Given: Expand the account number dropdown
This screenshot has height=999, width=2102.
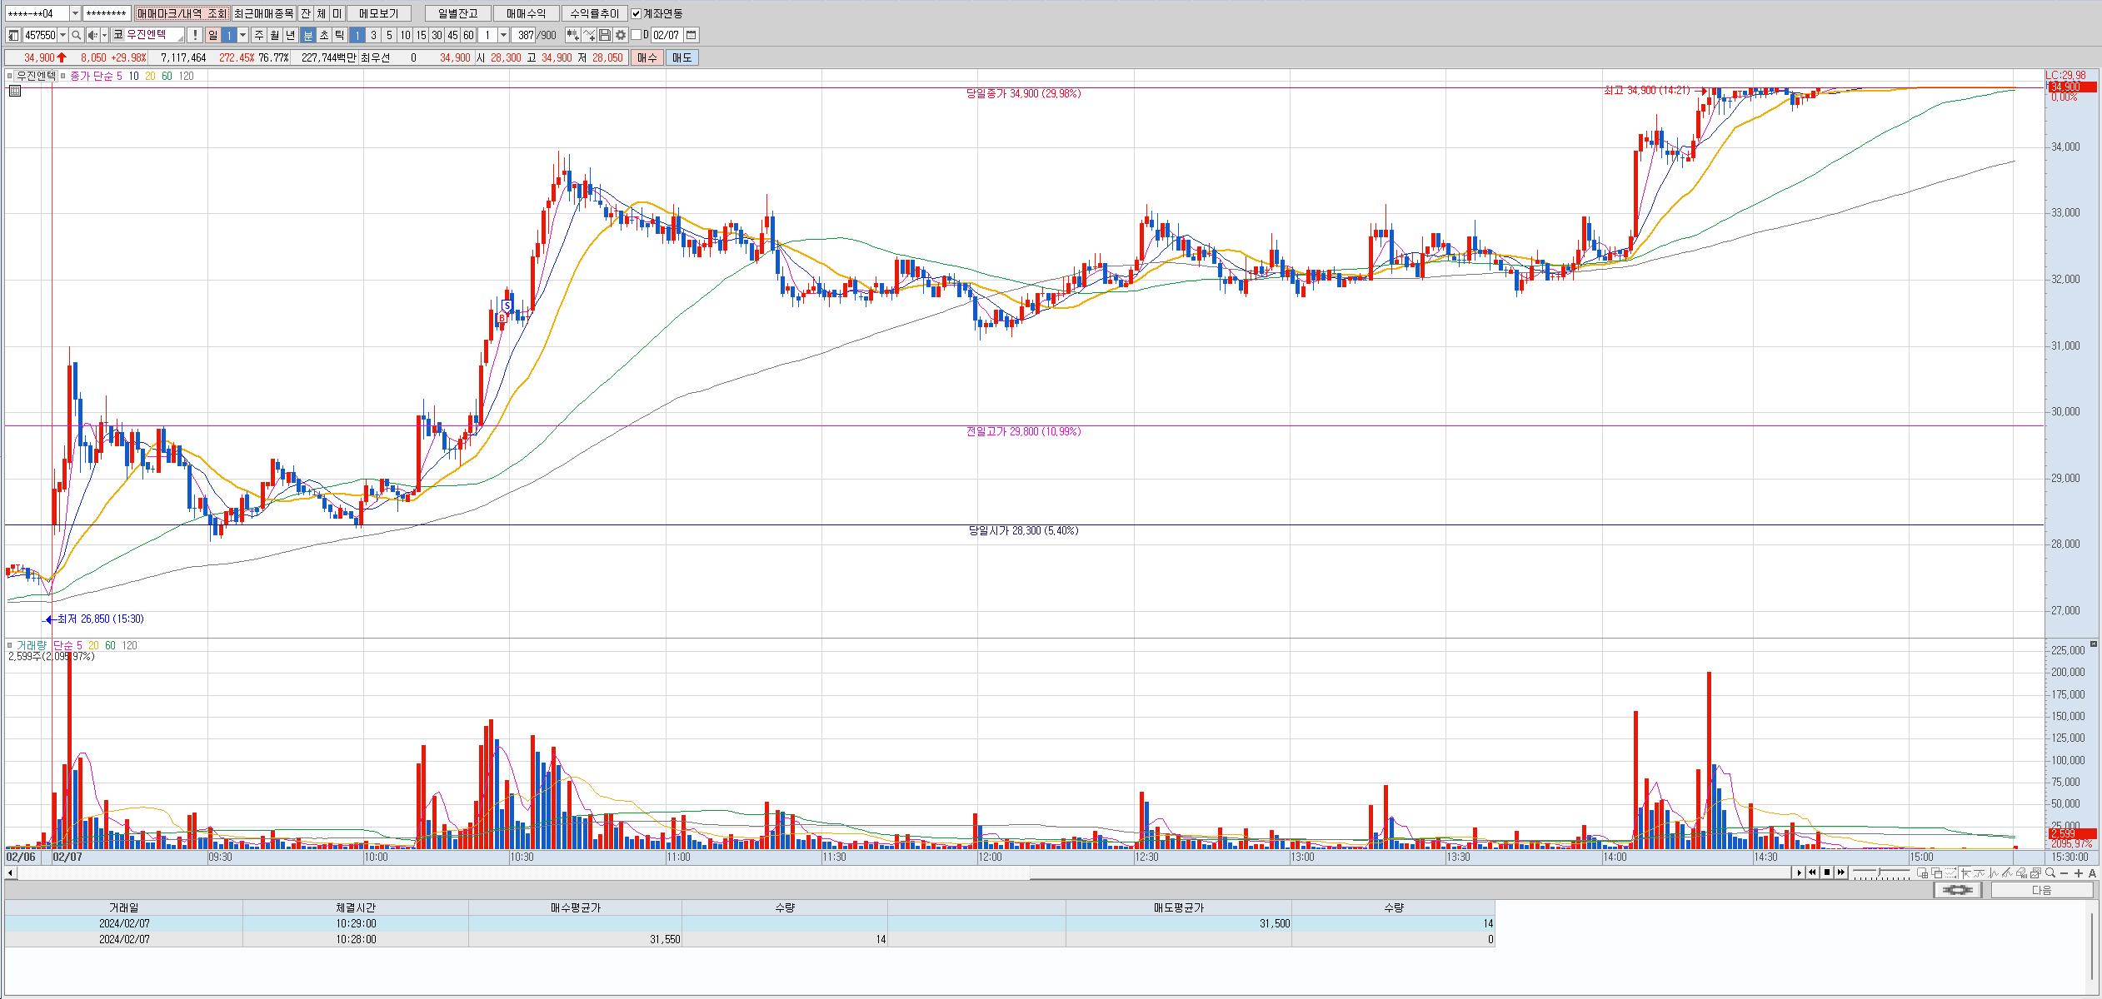Looking at the screenshot, I should click(x=75, y=13).
